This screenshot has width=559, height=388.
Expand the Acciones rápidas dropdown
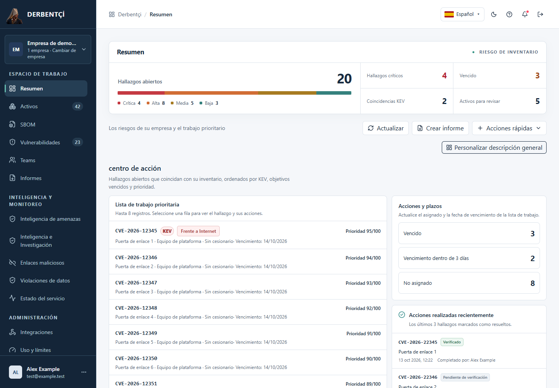pyautogui.click(x=509, y=128)
